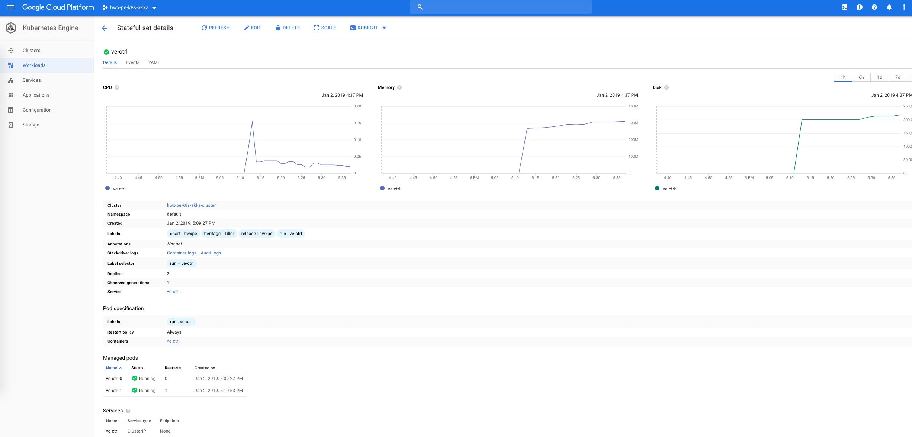Switch to the Events tab
Viewport: 912px width, 437px height.
pyautogui.click(x=132, y=62)
